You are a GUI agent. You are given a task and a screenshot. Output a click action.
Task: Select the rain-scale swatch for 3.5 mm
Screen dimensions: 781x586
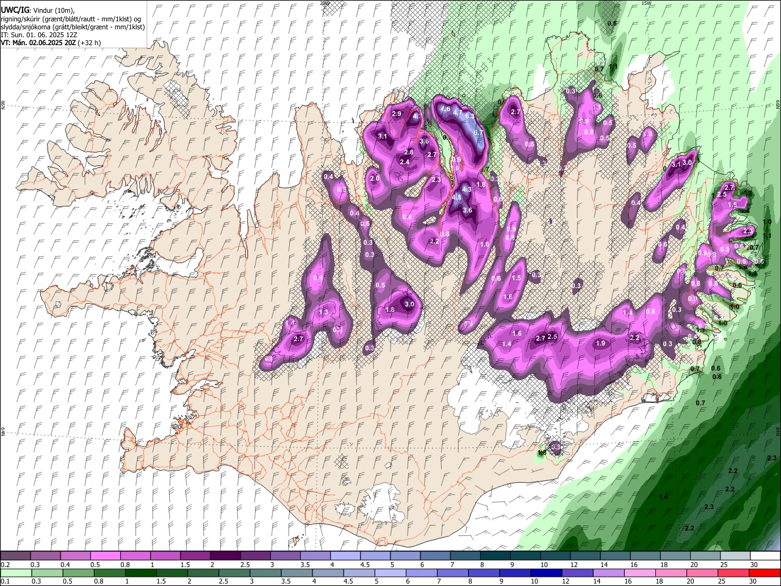[x=297, y=573]
